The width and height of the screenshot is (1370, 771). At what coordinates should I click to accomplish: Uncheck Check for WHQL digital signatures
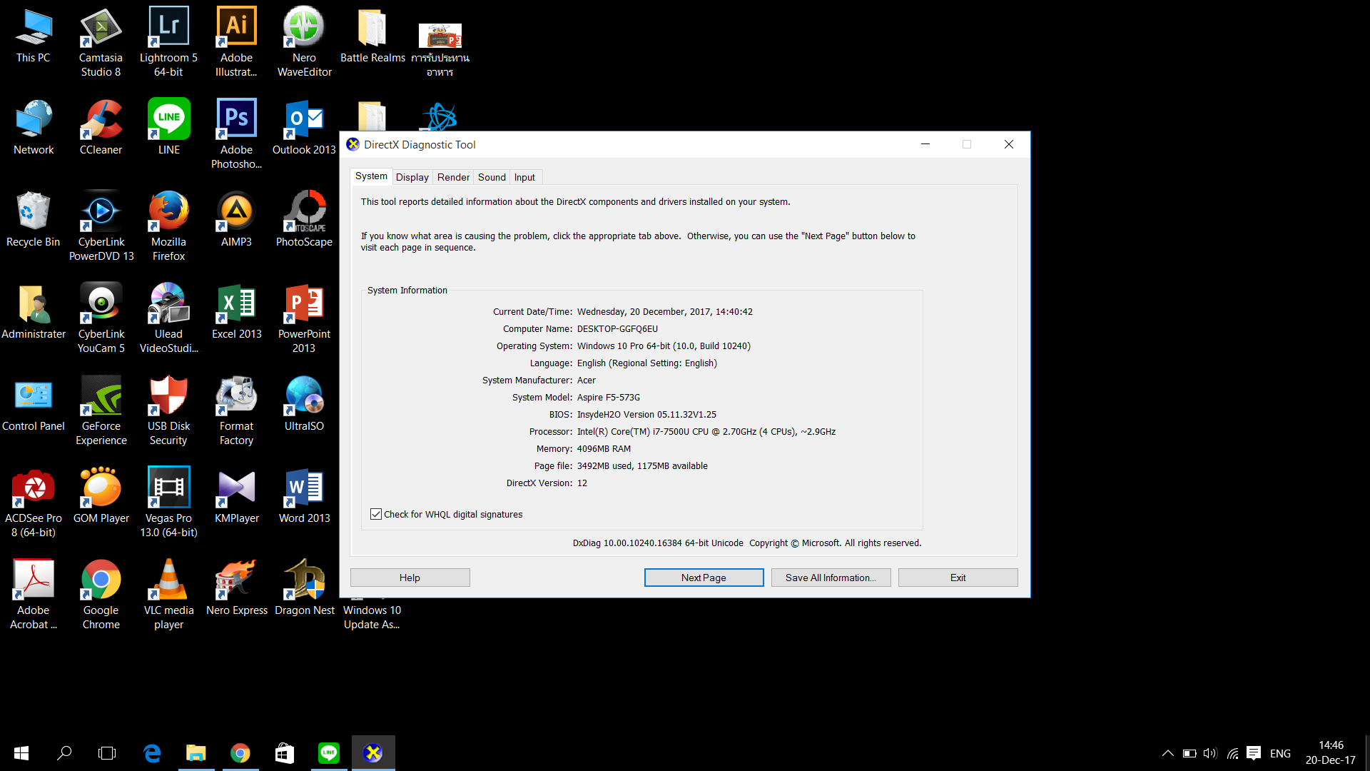click(x=376, y=514)
